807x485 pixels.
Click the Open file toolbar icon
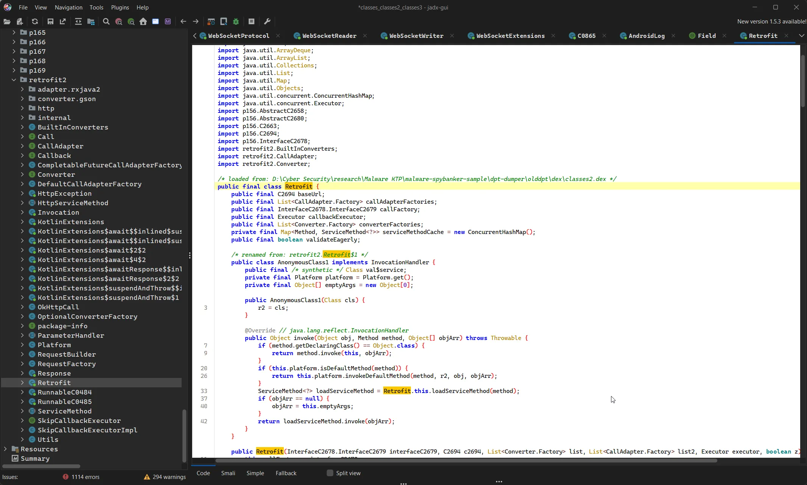click(7, 22)
